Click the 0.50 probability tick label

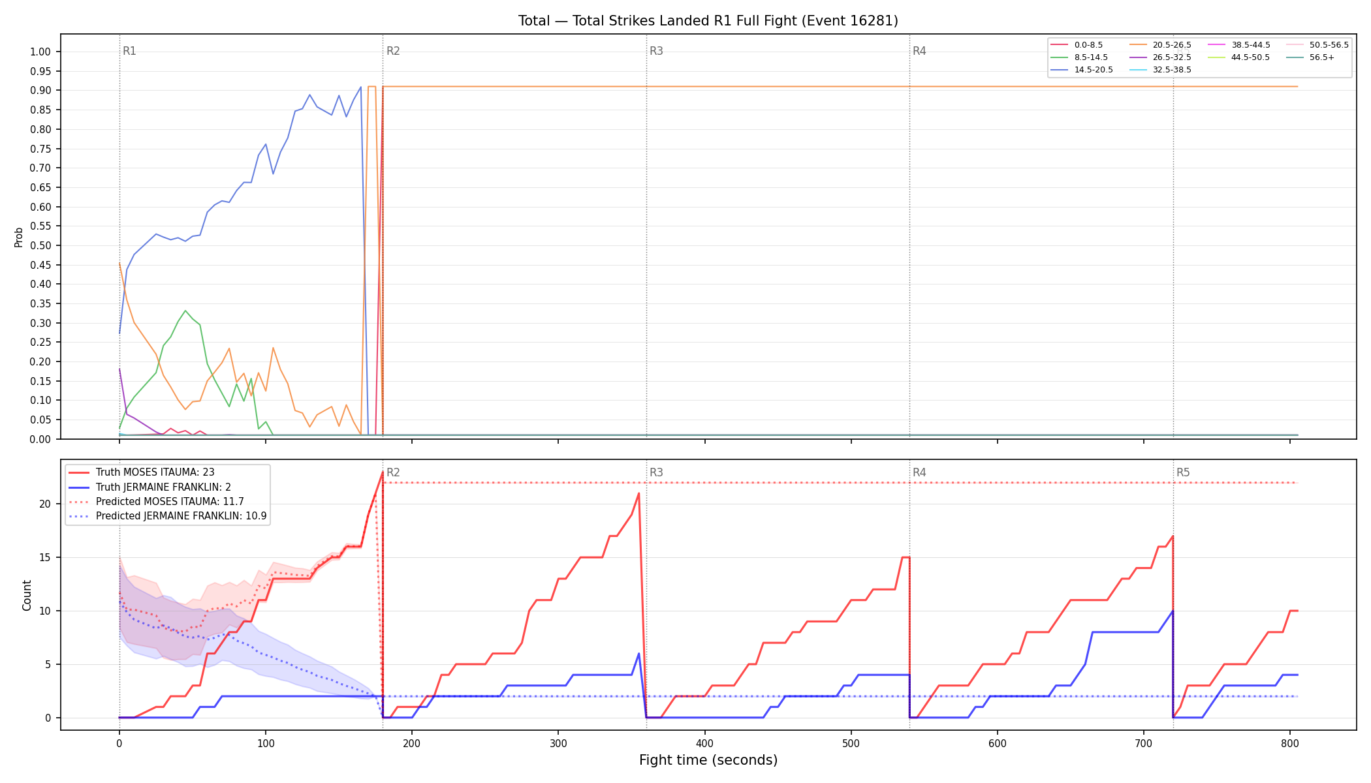pos(40,245)
